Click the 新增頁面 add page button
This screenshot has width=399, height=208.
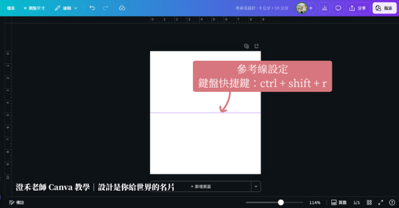coord(200,187)
